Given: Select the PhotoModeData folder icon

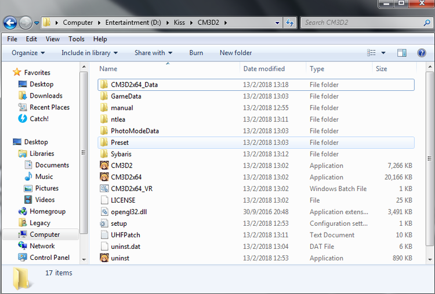Looking at the screenshot, I should (x=104, y=131).
